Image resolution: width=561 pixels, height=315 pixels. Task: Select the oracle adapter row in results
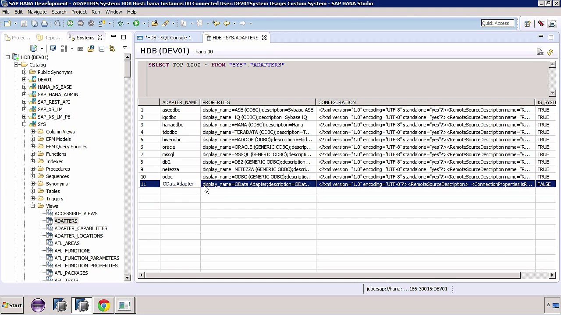[x=347, y=147]
